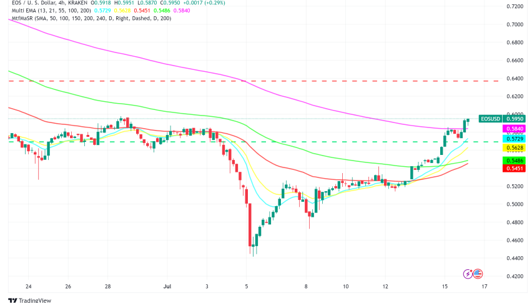Click the yellow 0.5628 EMA price label
The image size is (532, 303).
point(515,147)
